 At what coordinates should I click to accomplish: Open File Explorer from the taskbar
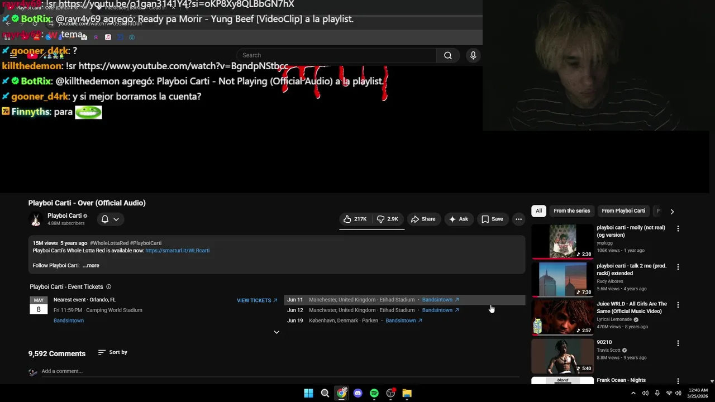407,393
